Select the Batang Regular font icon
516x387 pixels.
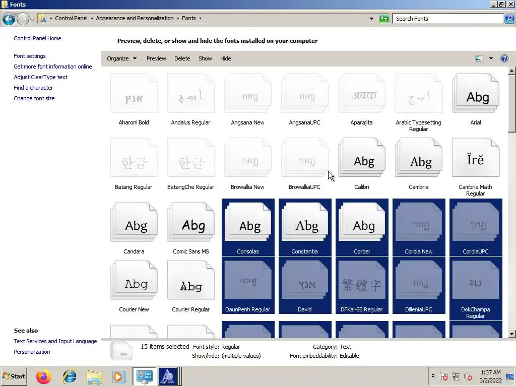click(134, 158)
